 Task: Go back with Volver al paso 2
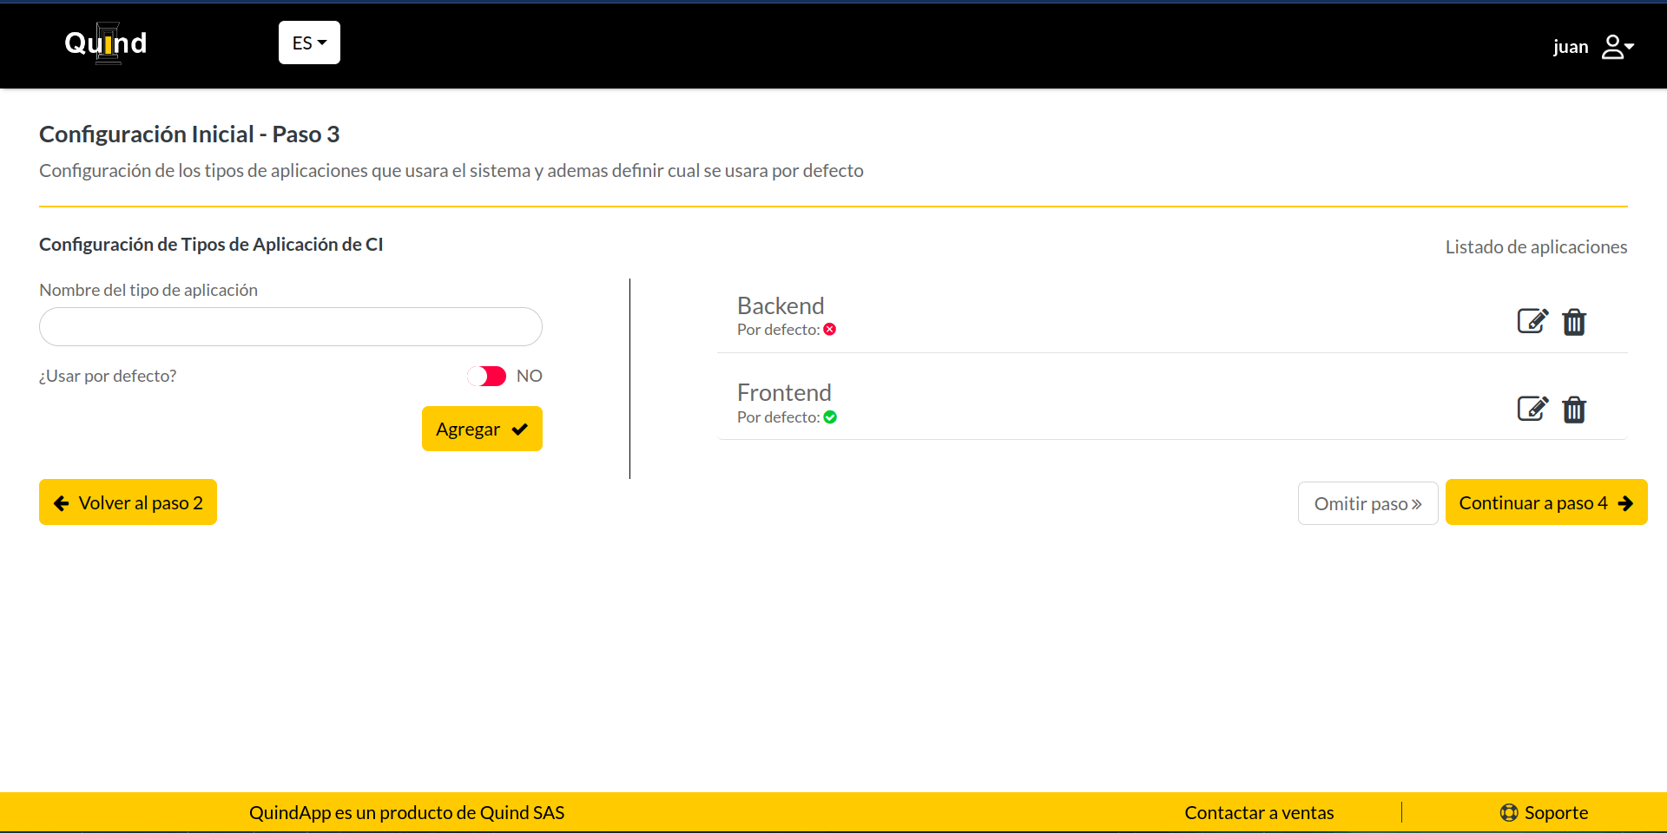[128, 502]
